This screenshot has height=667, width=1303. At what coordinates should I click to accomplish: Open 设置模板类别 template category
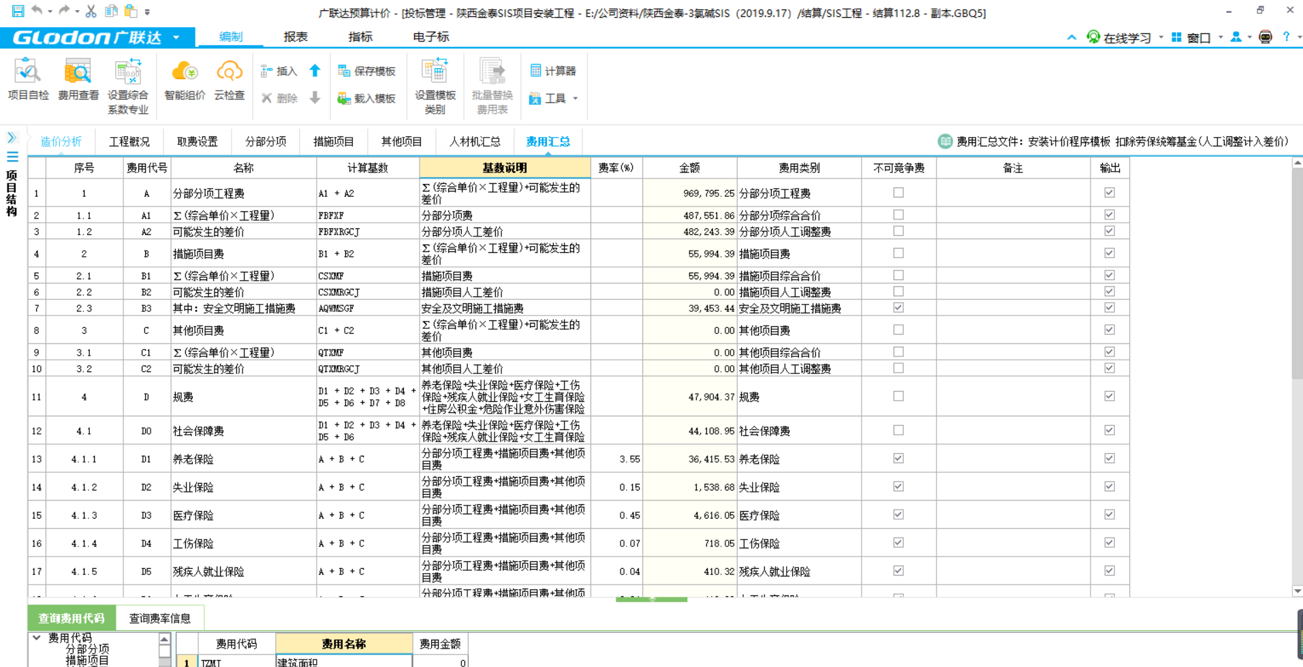click(x=435, y=87)
